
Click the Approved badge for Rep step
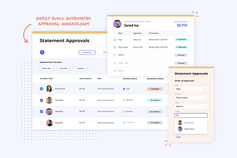(181, 40)
